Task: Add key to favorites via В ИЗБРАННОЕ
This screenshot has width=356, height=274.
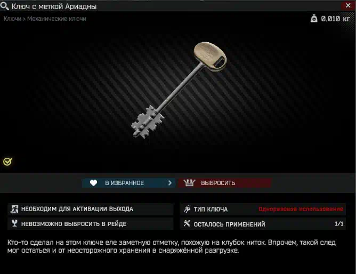Action: [x=129, y=183]
